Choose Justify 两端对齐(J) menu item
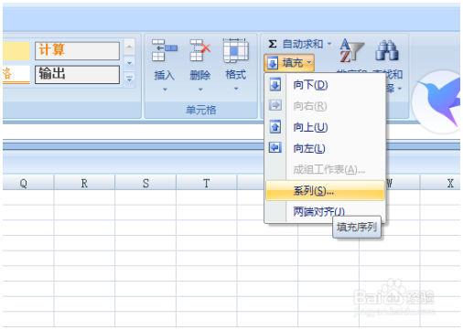The width and height of the screenshot is (463, 330). 325,211
